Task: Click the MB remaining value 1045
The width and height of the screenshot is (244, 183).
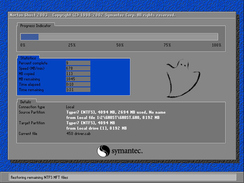Action: pos(78,79)
